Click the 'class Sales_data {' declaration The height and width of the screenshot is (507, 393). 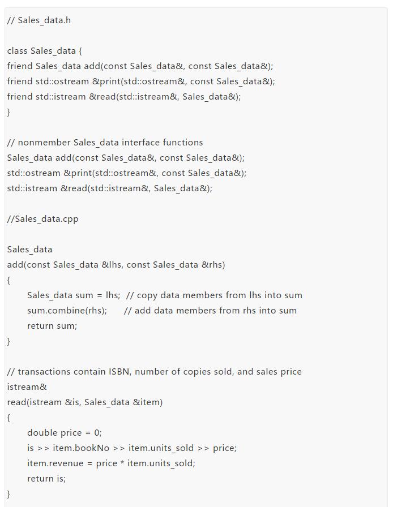click(45, 51)
